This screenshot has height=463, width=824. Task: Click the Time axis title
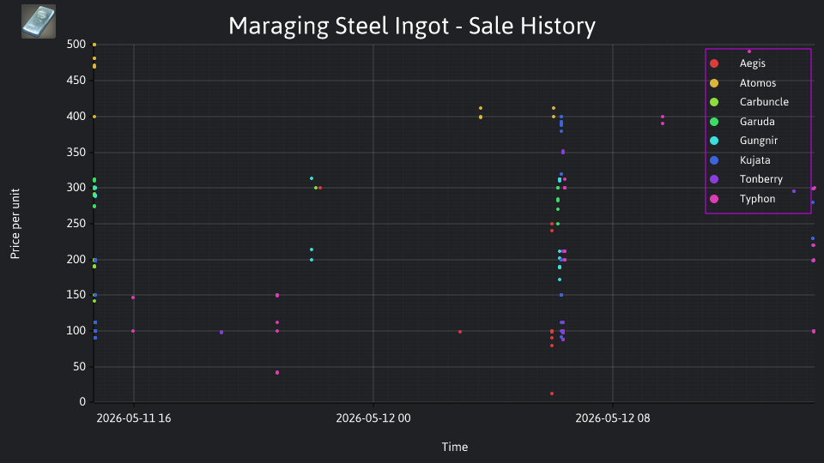[455, 447]
